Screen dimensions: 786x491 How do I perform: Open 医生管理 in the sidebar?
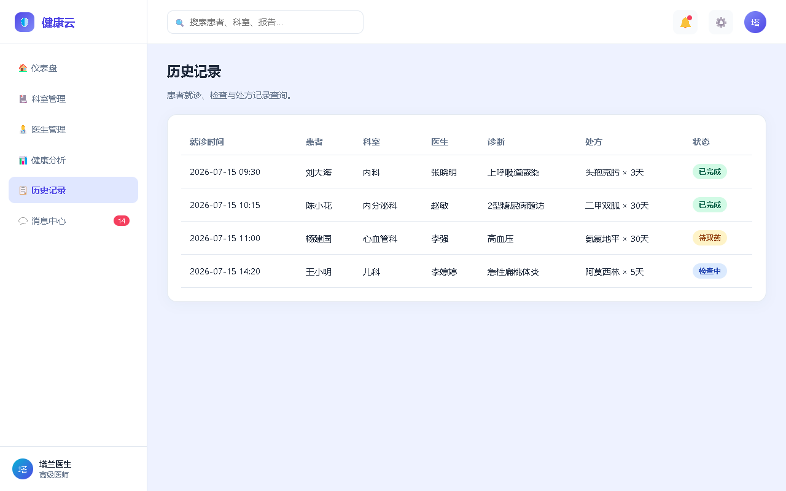73,130
